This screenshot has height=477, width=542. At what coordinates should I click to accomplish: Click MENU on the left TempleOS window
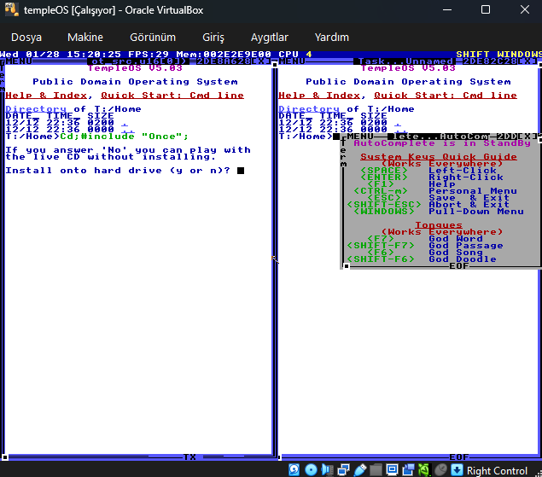pos(19,61)
